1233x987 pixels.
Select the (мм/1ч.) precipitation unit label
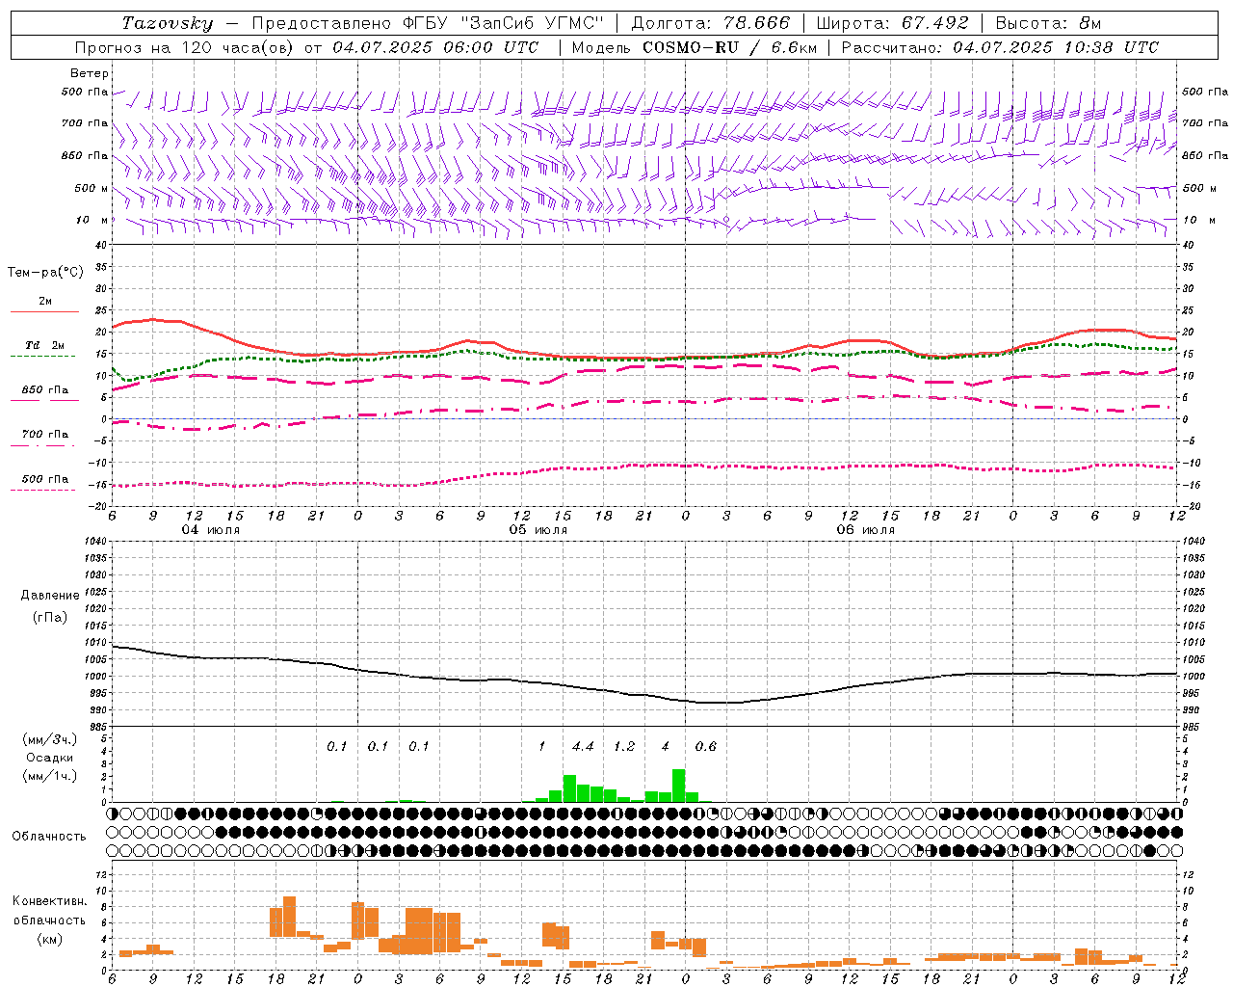(x=49, y=776)
